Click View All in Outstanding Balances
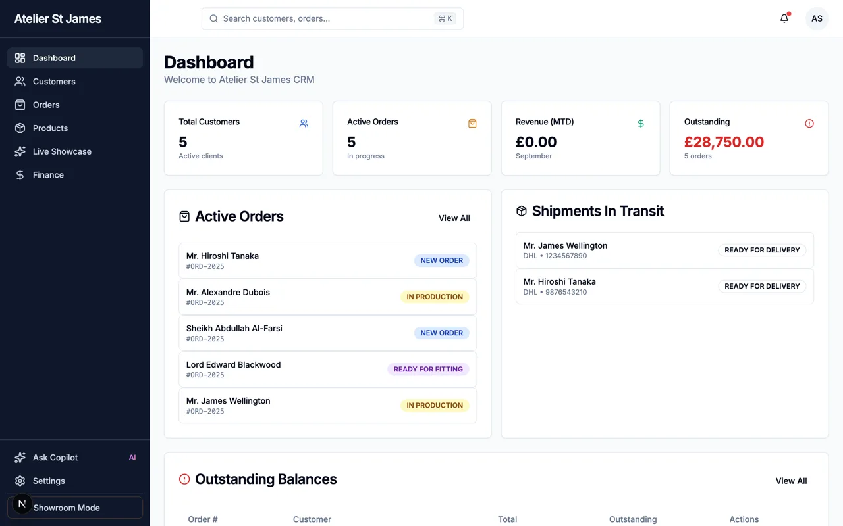The width and height of the screenshot is (843, 526). coord(792,481)
